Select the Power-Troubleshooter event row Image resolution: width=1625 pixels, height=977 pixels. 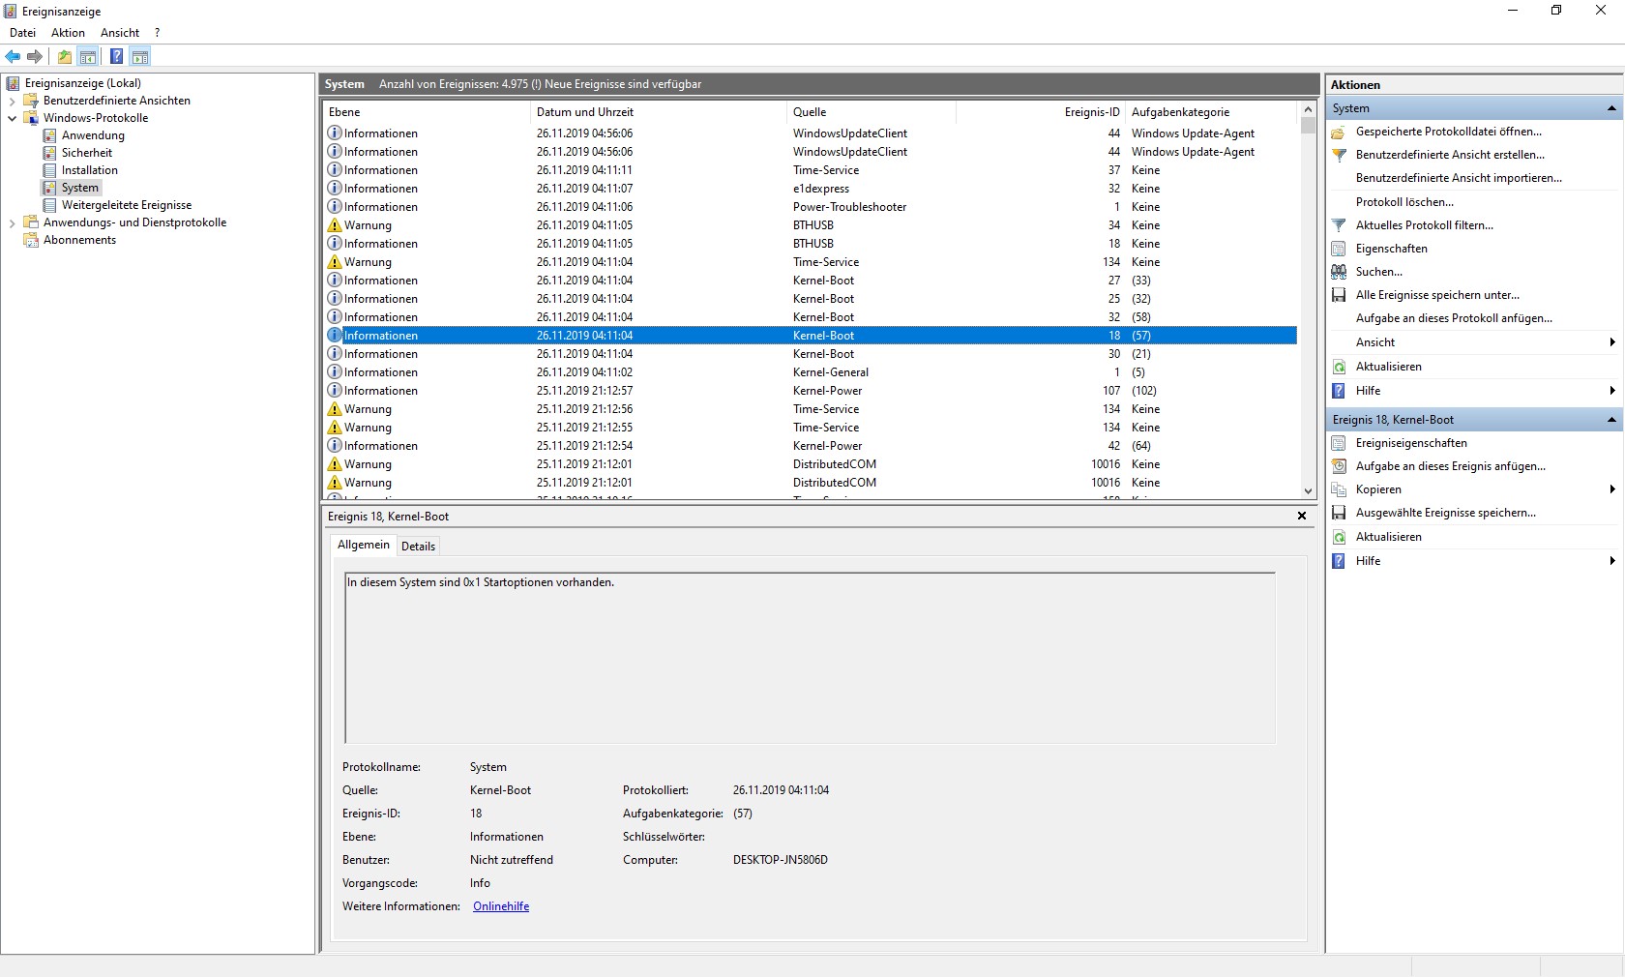(x=811, y=207)
